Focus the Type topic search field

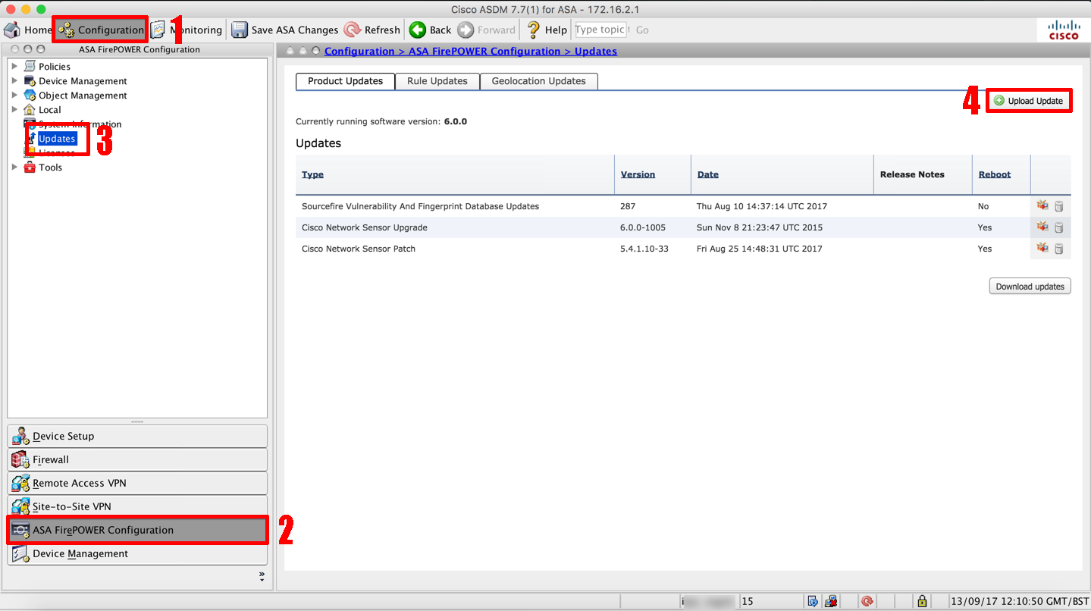pos(600,30)
